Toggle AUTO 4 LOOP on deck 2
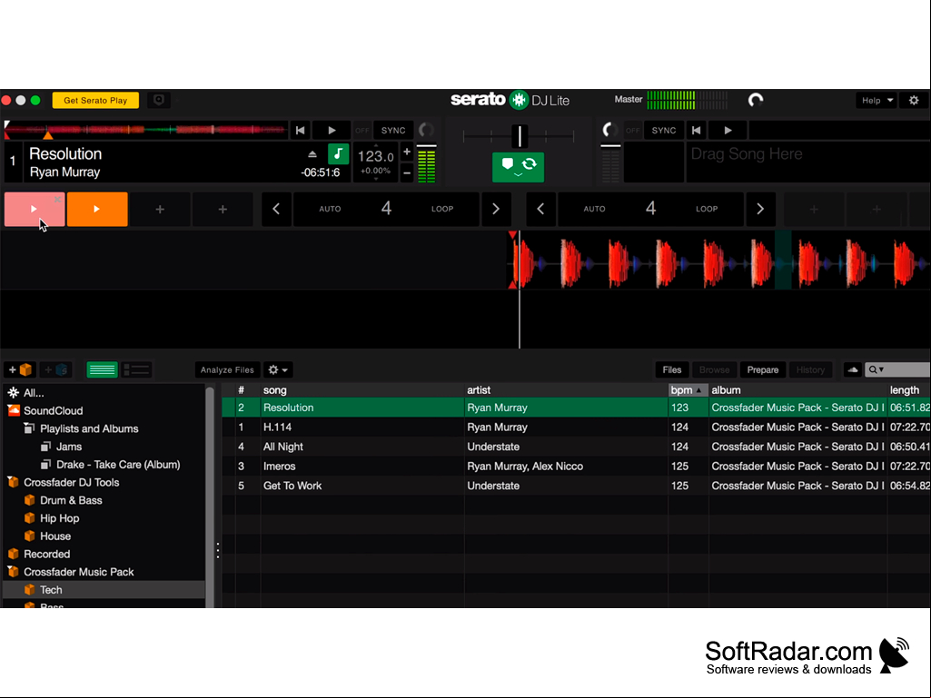 pyautogui.click(x=650, y=209)
